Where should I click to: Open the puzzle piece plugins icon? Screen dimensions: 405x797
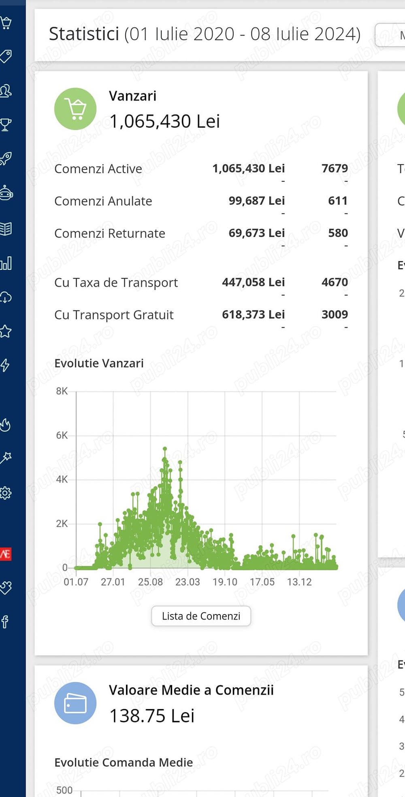[x=6, y=587]
